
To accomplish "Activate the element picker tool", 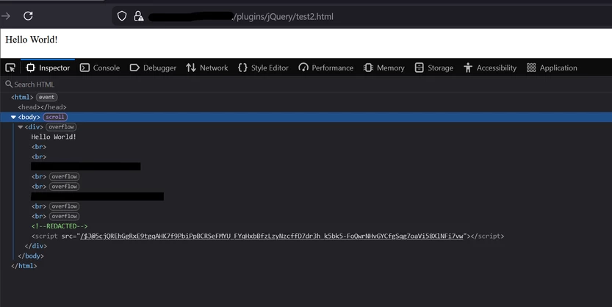I will 10,68.
